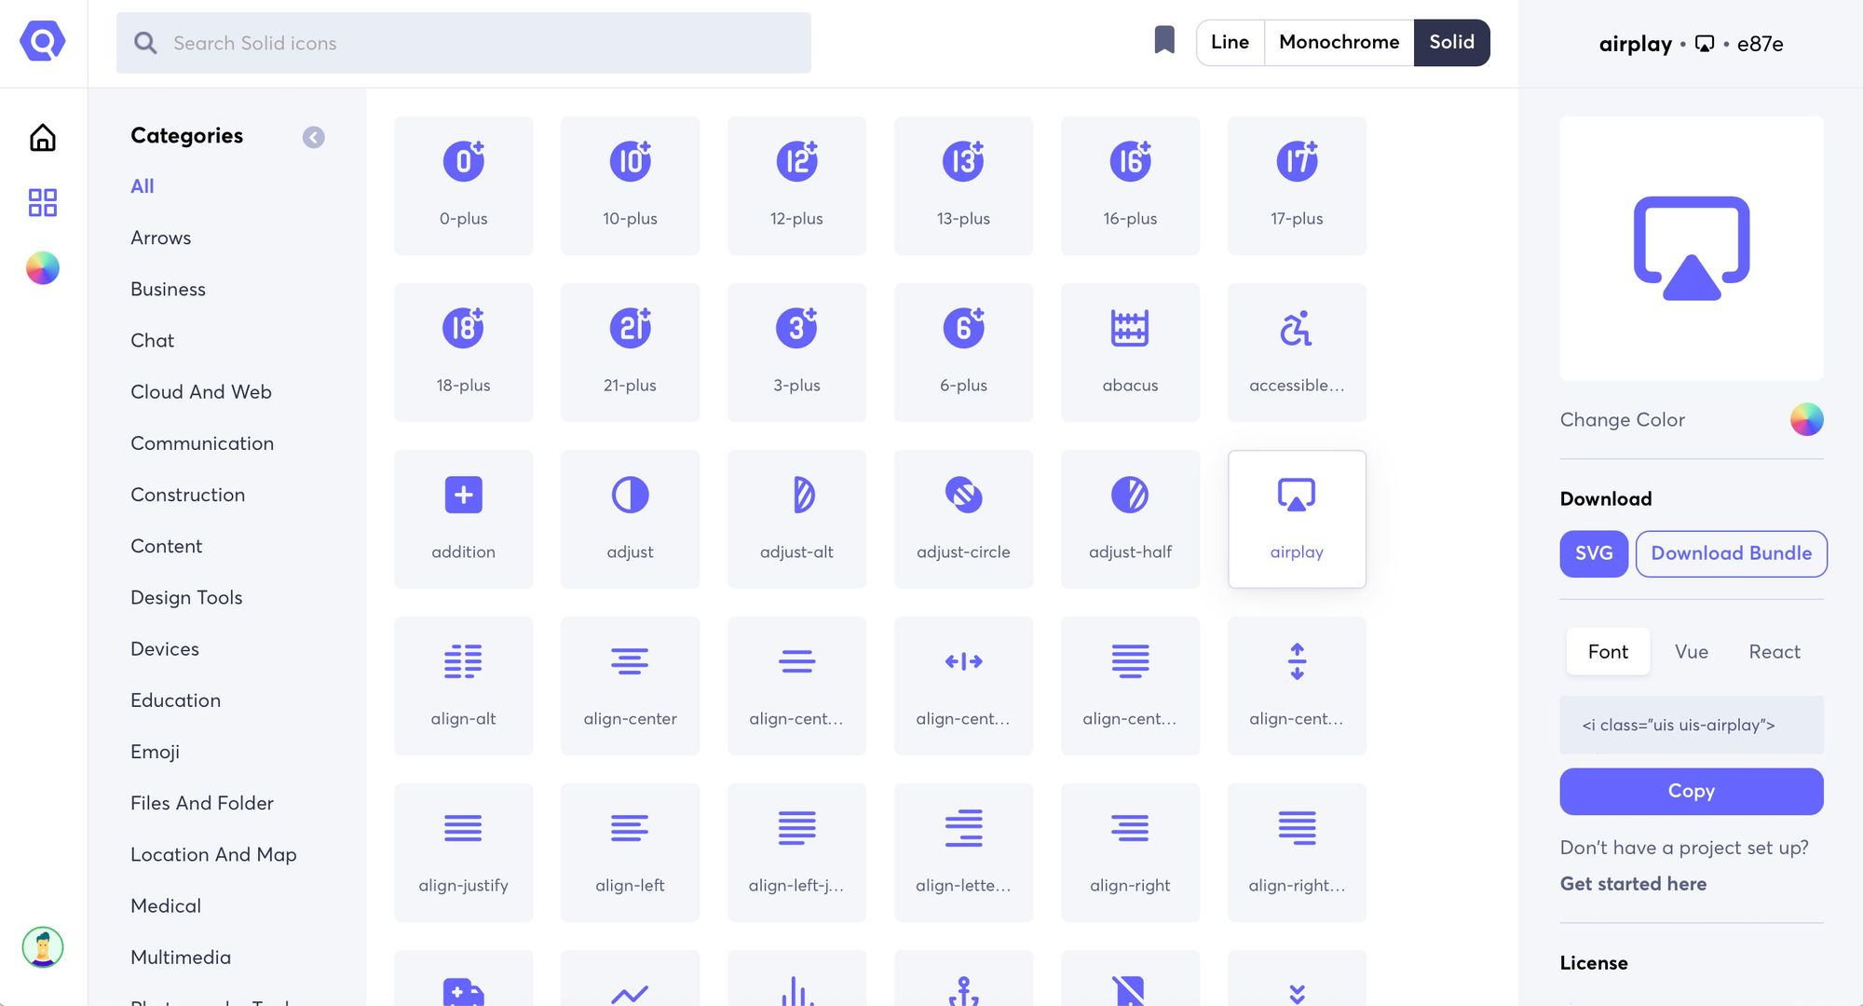Download the icon as SVG
This screenshot has height=1006, width=1863.
(x=1594, y=553)
